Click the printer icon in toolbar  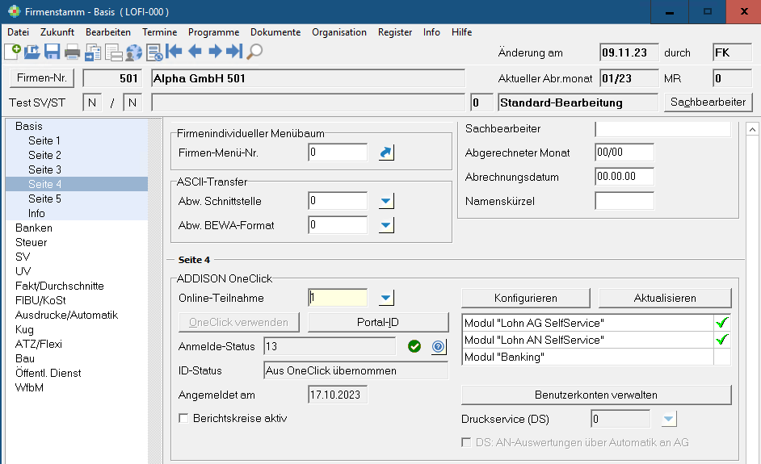[x=73, y=52]
